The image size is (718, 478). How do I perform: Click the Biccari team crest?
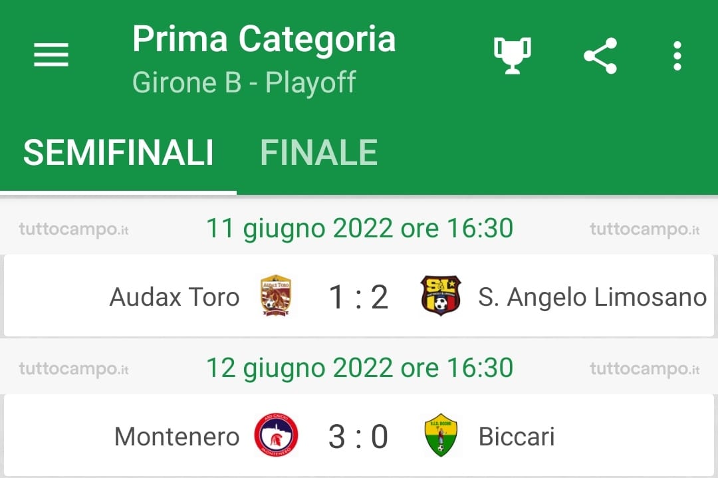click(441, 436)
